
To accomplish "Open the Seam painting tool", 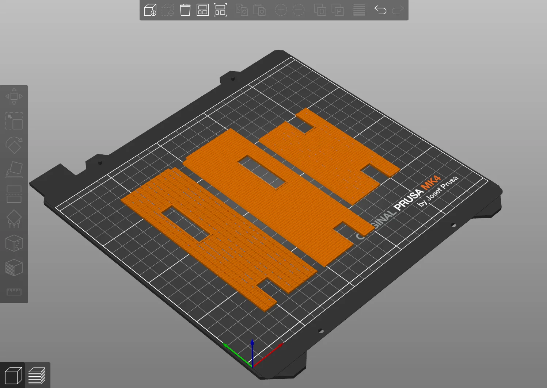I will click(14, 243).
